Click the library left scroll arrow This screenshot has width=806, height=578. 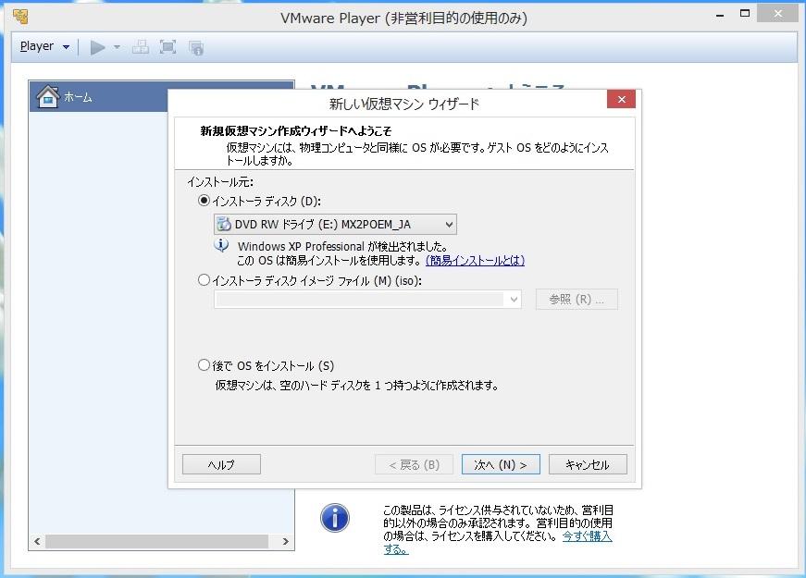coord(37,542)
